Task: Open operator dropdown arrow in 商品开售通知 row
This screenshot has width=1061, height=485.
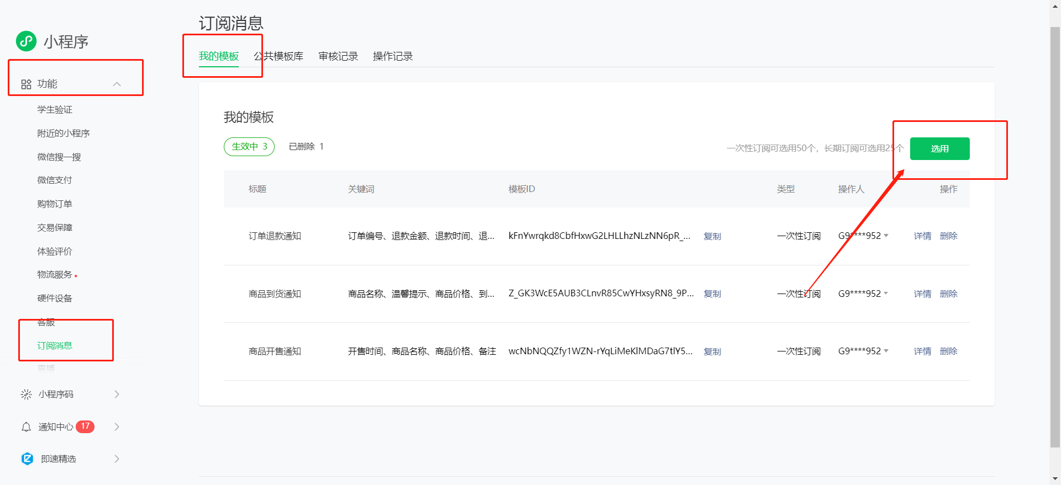Action: tap(886, 351)
